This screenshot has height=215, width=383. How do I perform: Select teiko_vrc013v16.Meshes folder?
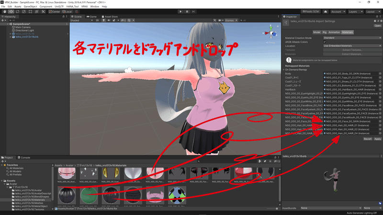(28, 203)
